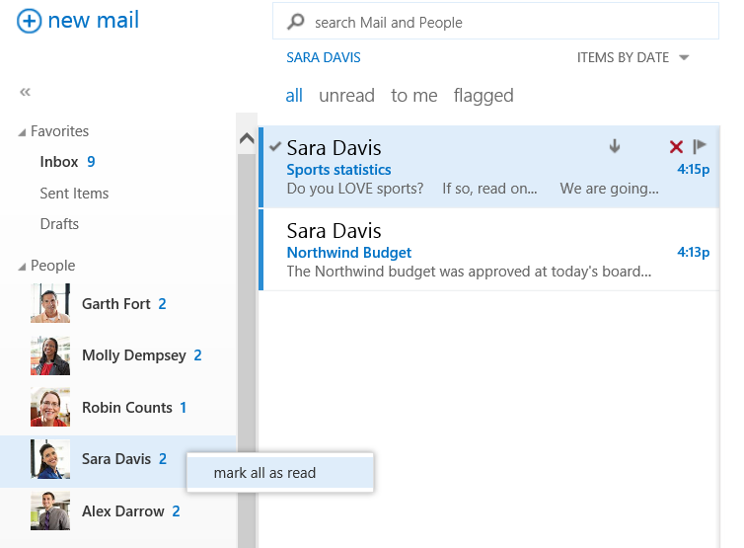Show only flagged messages
Viewport: 744px width, 548px height.
coord(484,96)
